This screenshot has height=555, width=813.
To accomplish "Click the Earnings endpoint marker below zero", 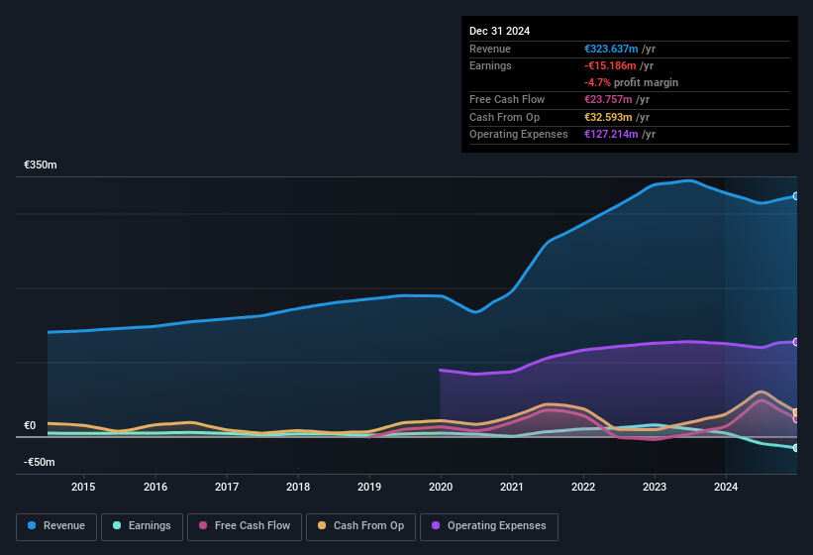I will point(796,448).
